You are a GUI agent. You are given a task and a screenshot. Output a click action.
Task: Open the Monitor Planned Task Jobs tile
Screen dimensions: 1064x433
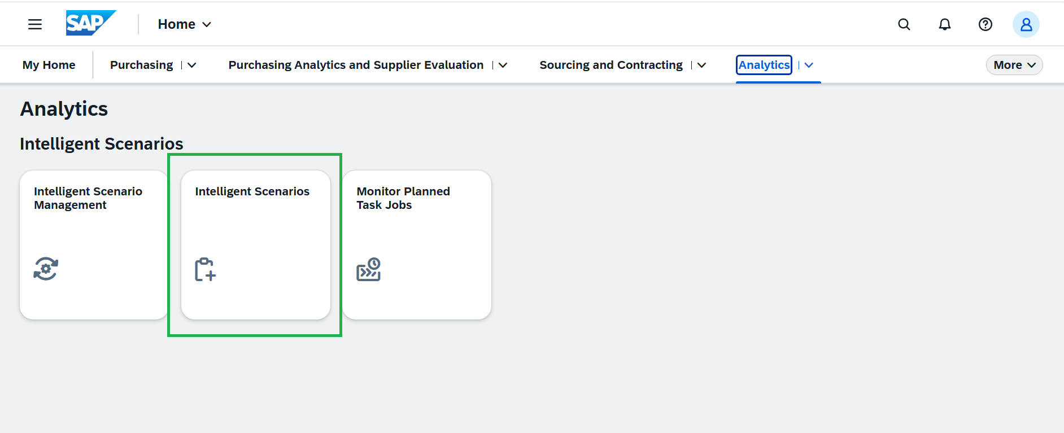pos(417,245)
